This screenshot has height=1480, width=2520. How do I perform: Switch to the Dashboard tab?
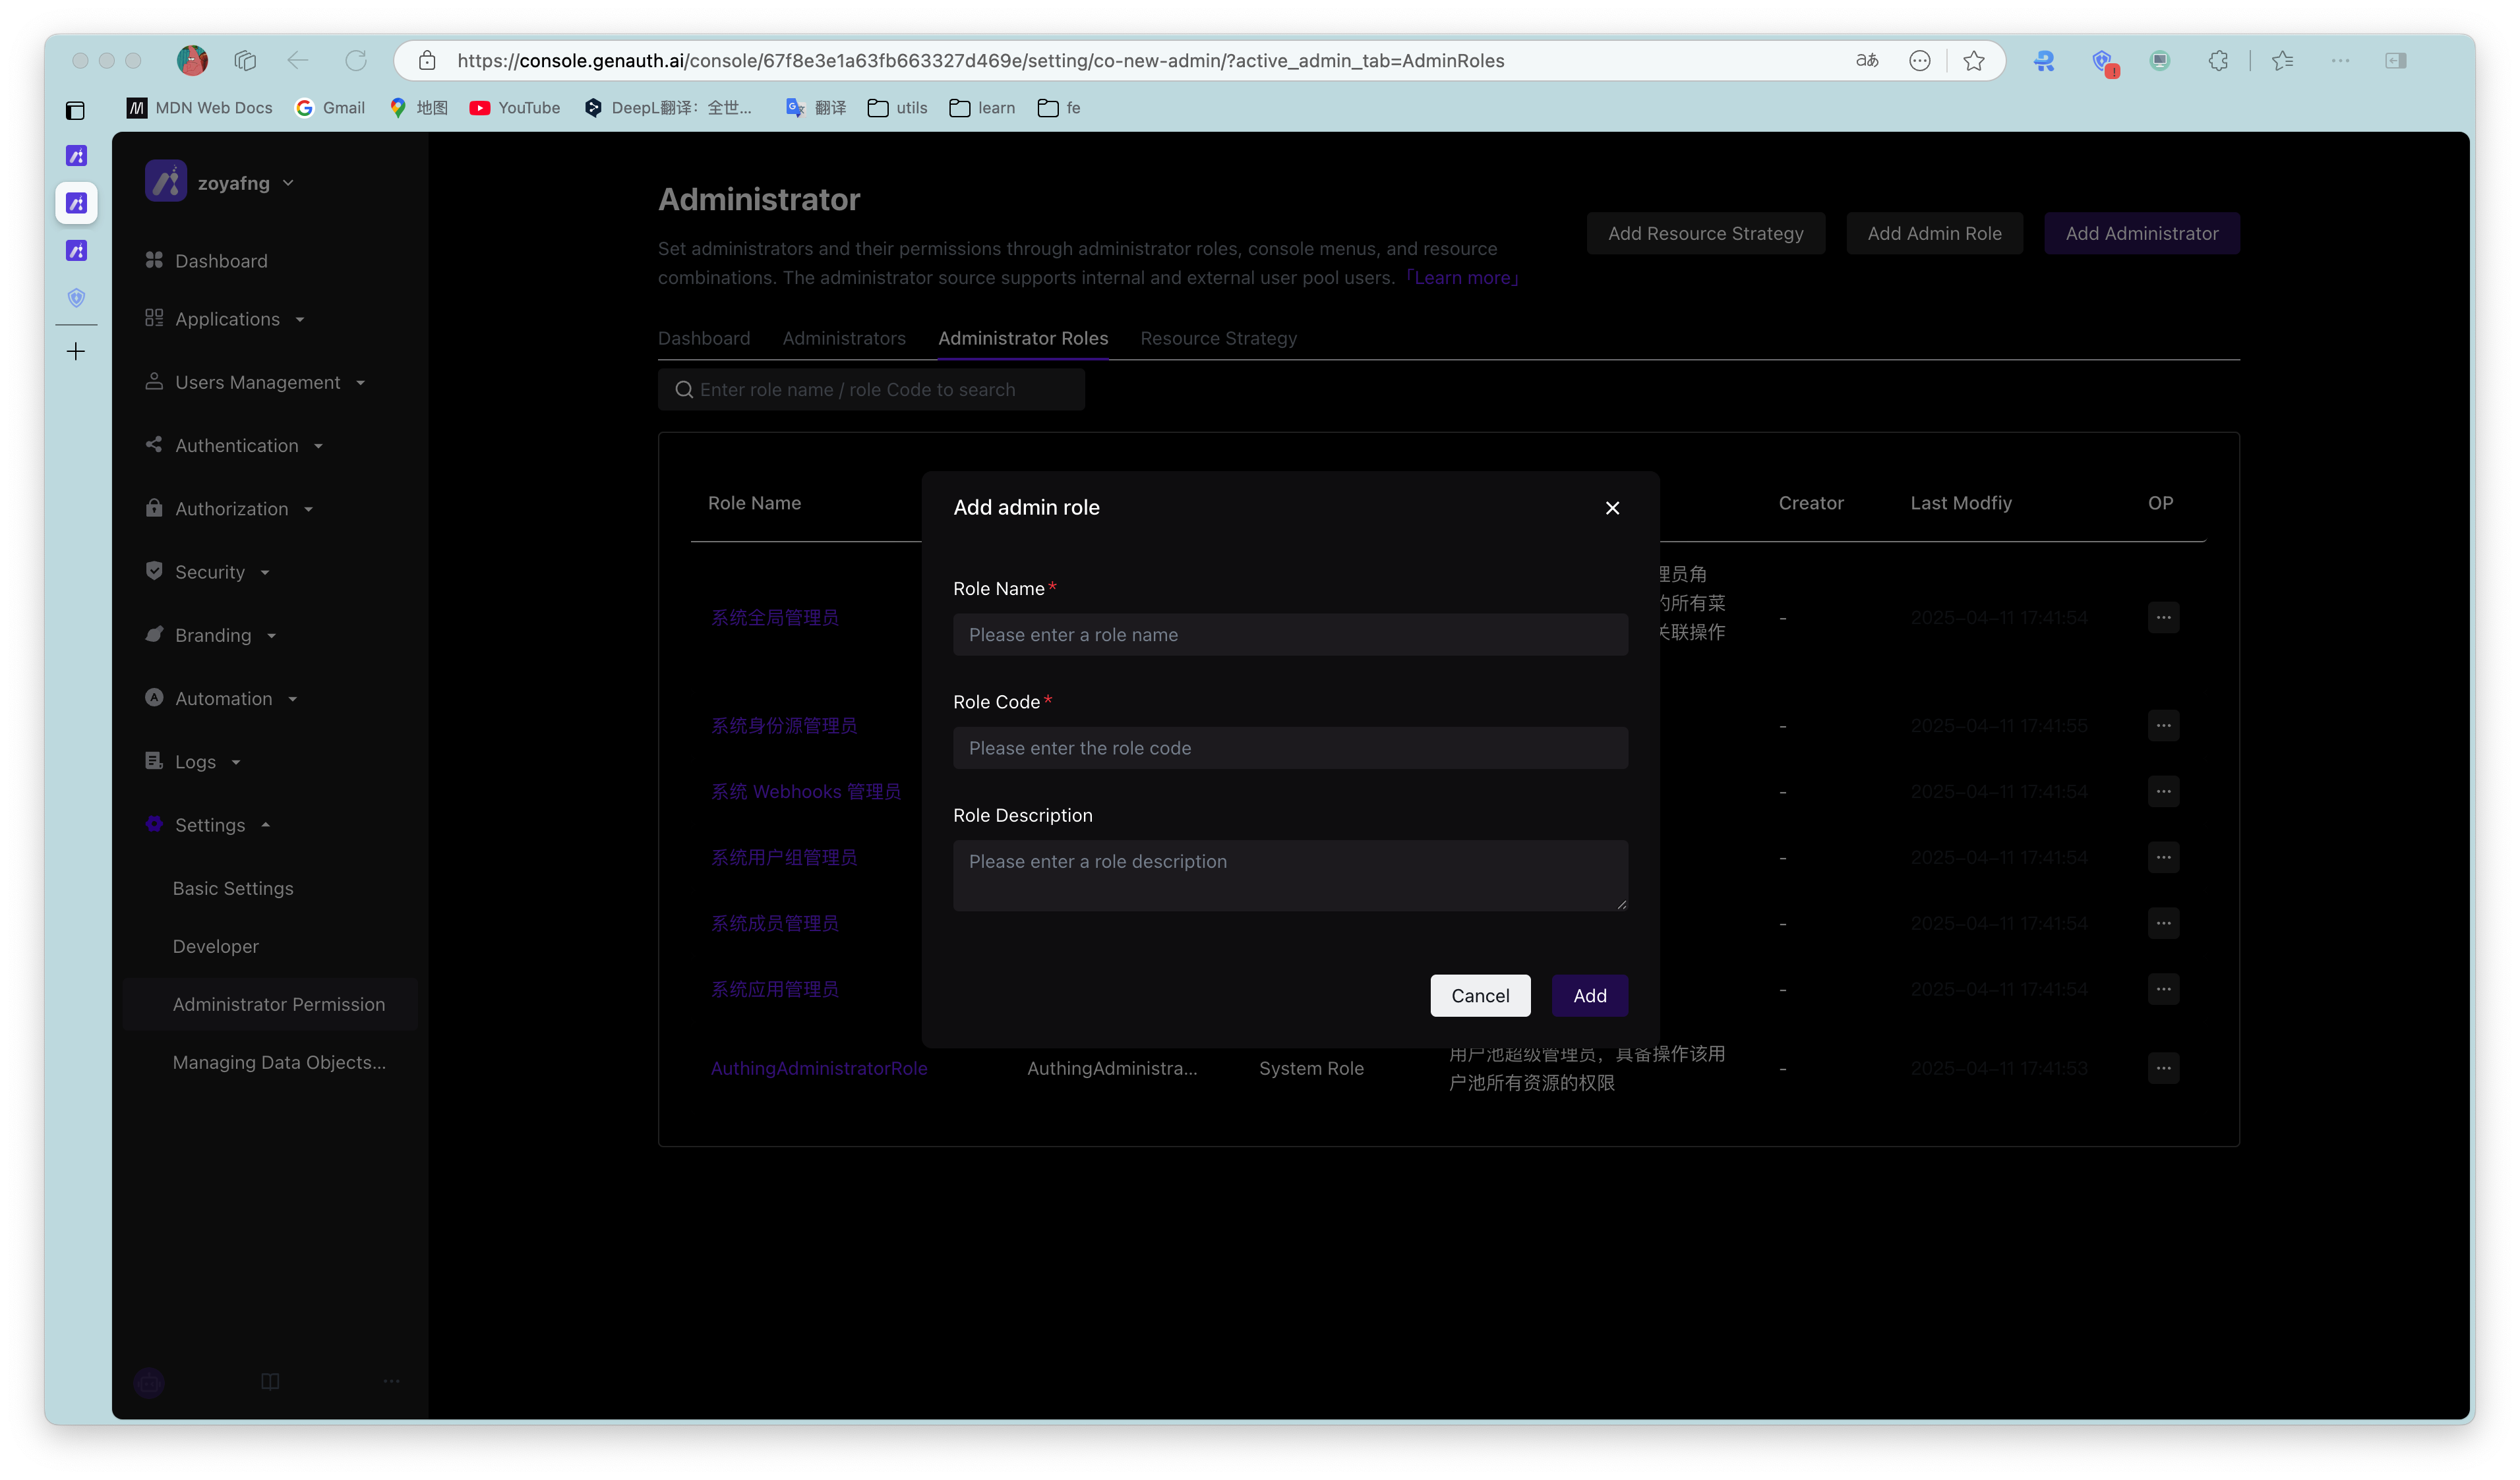coord(704,338)
